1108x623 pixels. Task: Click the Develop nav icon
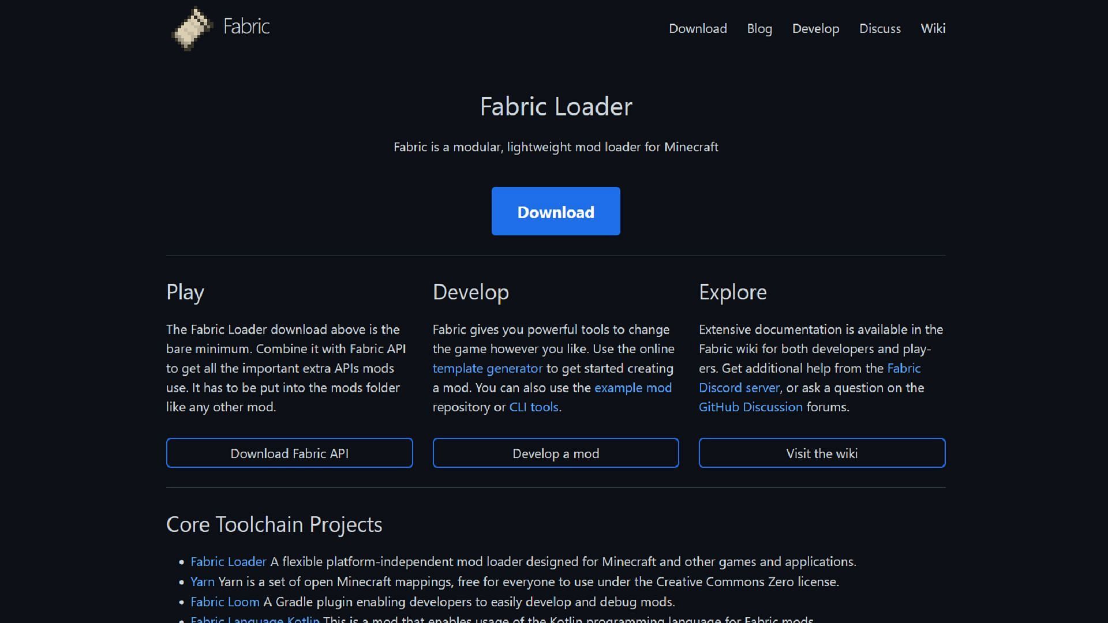pos(816,28)
